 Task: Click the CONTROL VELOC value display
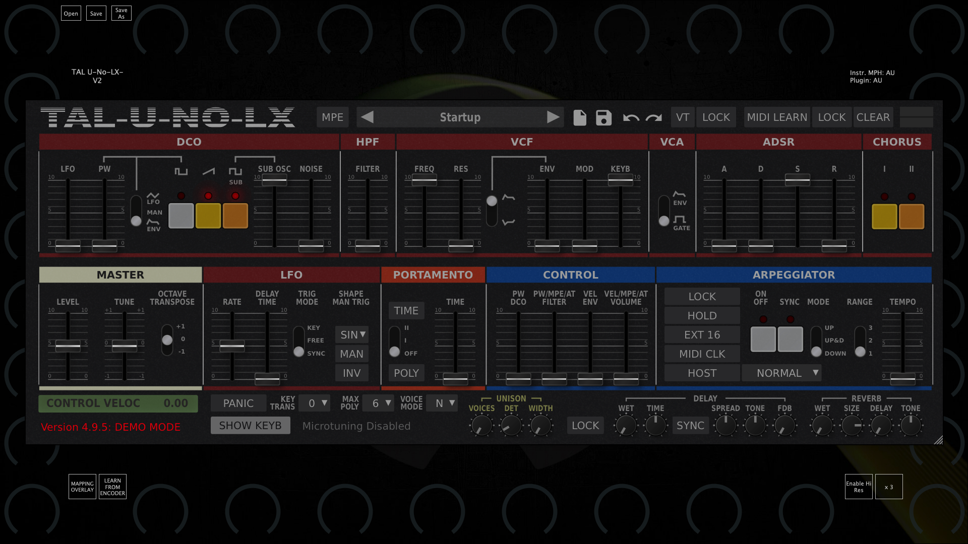[x=118, y=403]
